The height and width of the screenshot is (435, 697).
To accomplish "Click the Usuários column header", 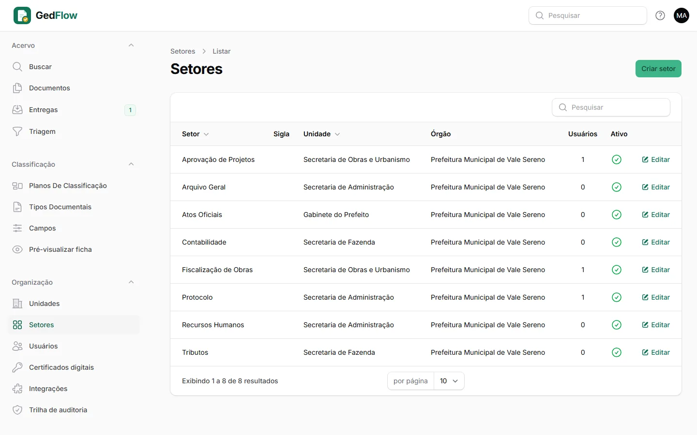I will [x=583, y=134].
